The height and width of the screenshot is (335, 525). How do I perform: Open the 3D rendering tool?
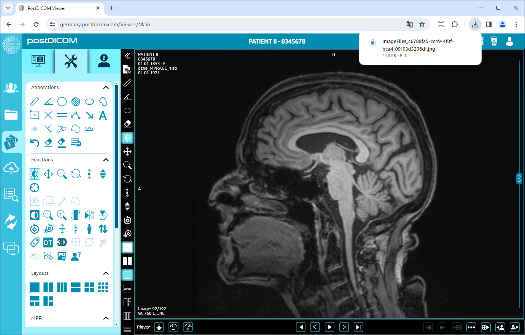click(62, 242)
